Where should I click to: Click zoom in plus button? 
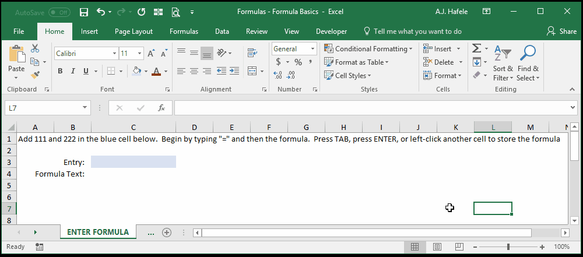coord(542,247)
